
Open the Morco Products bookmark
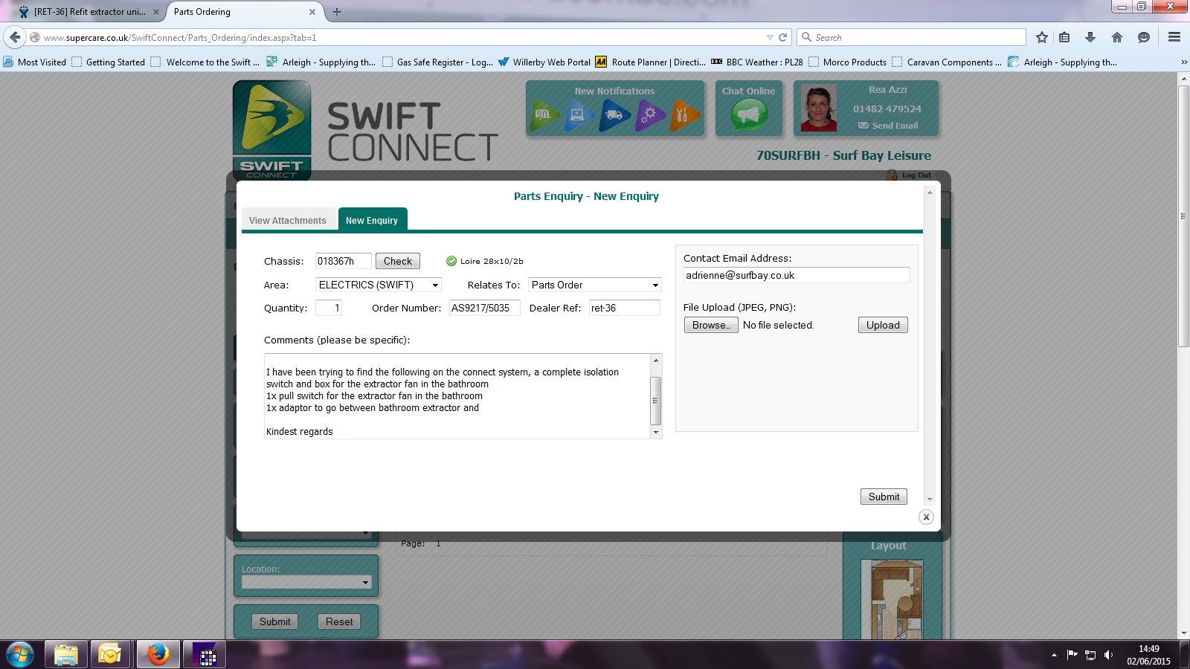click(x=848, y=62)
